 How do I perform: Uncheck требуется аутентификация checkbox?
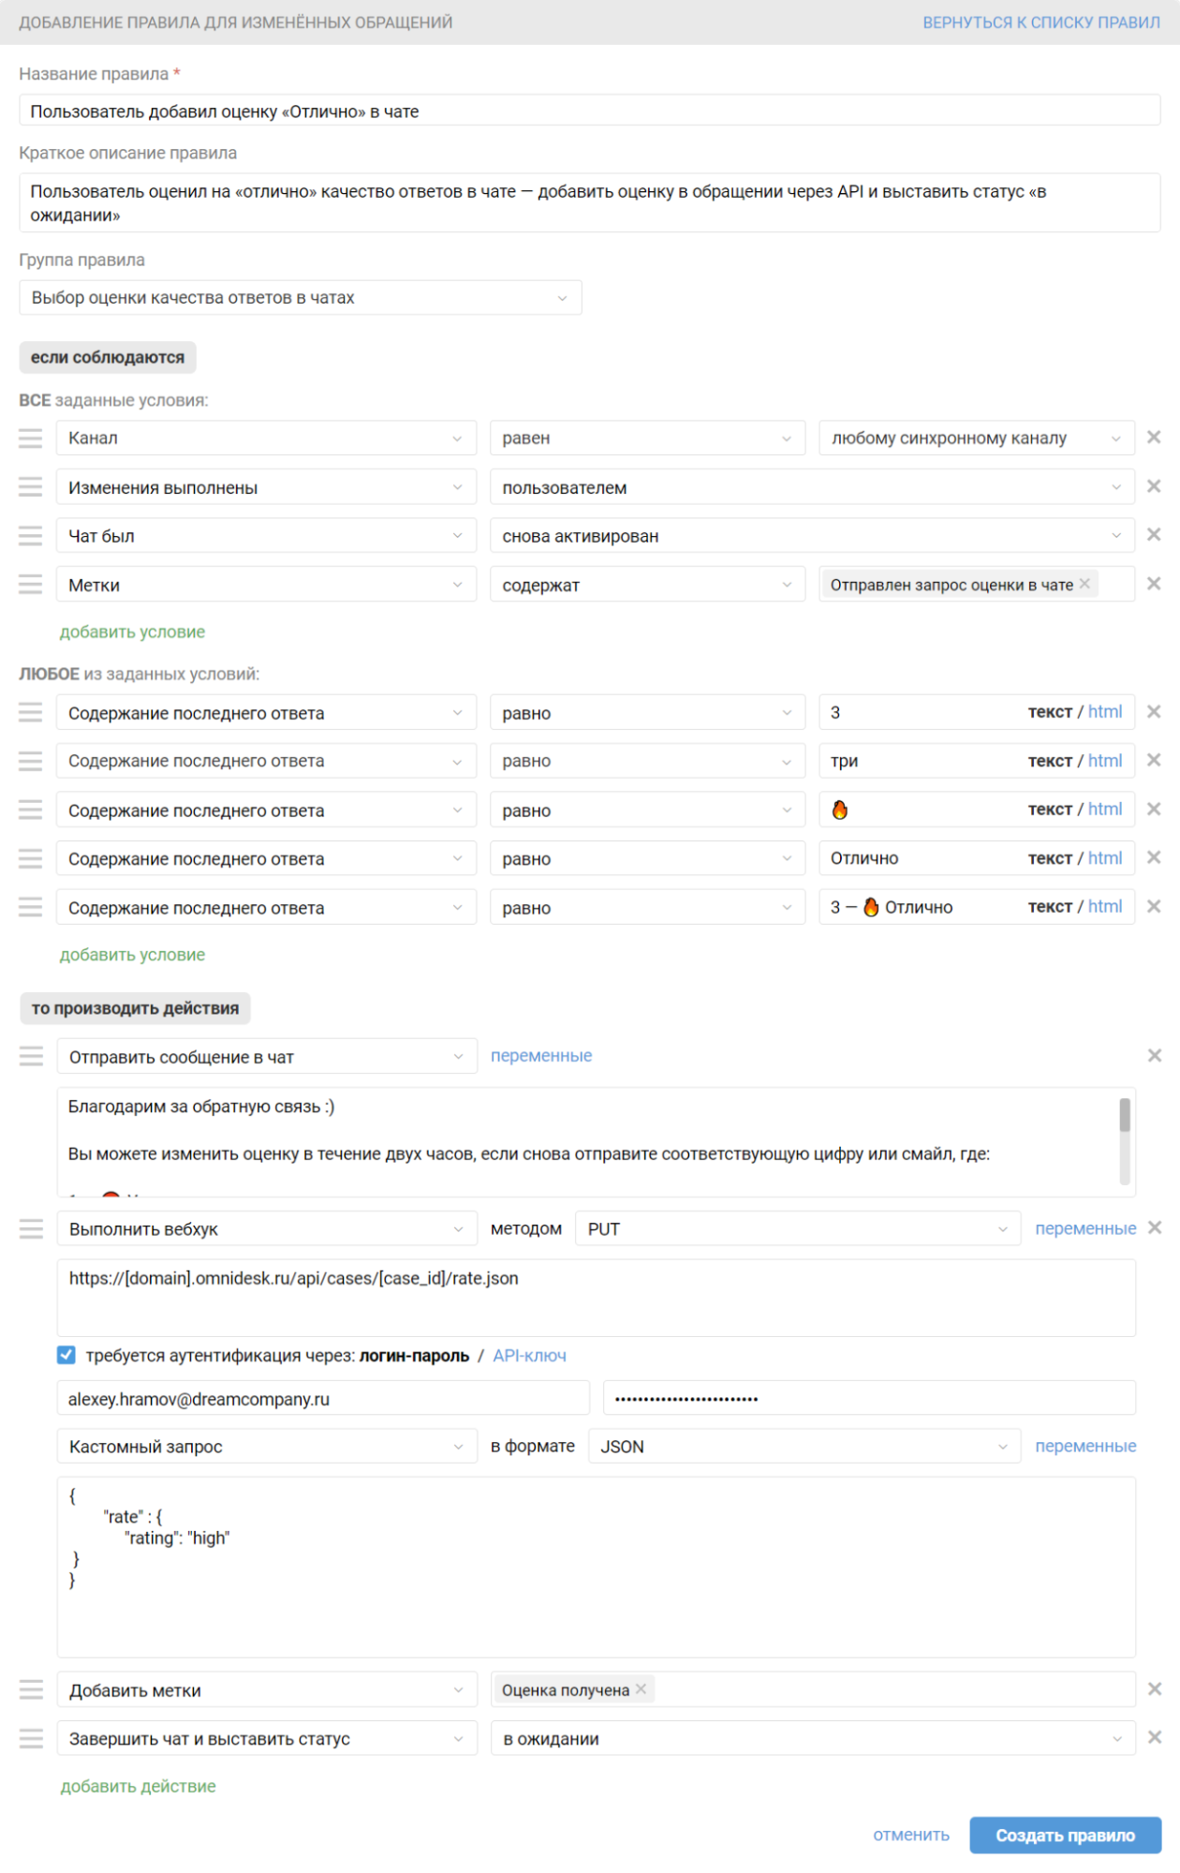66,1355
